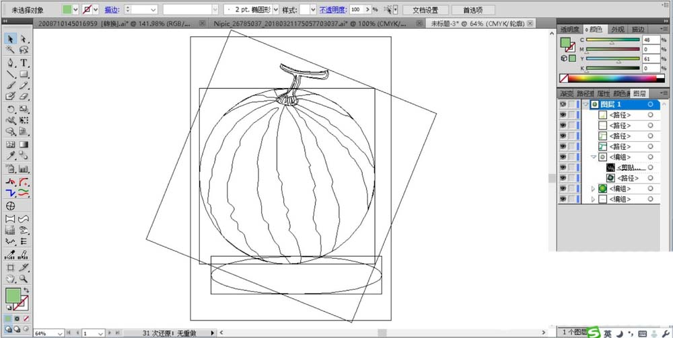
Task: Click the Y (yellow) slider track
Action: (x=613, y=58)
